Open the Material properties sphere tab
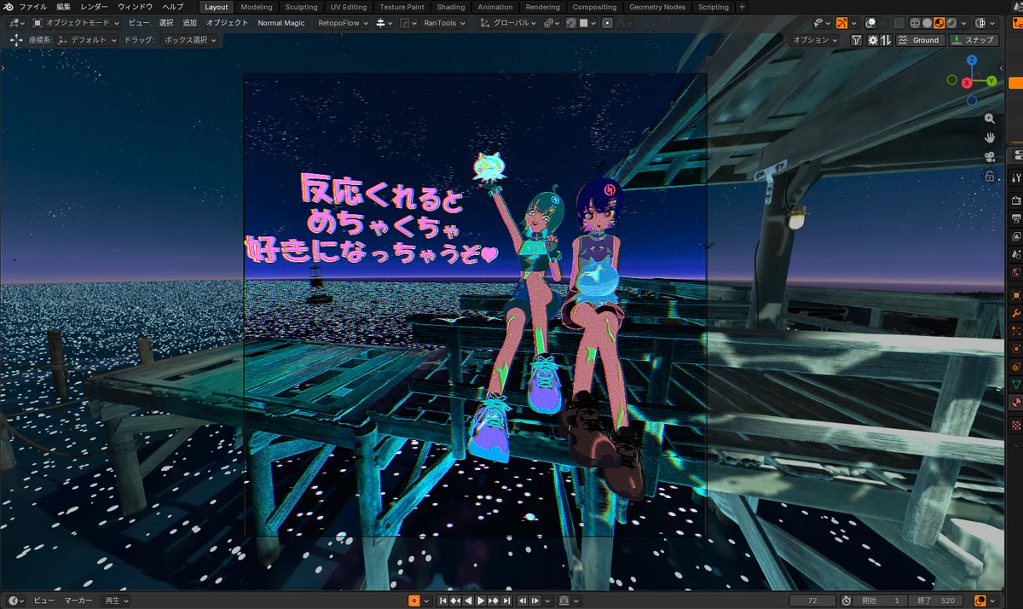1023x609 pixels. (1015, 402)
